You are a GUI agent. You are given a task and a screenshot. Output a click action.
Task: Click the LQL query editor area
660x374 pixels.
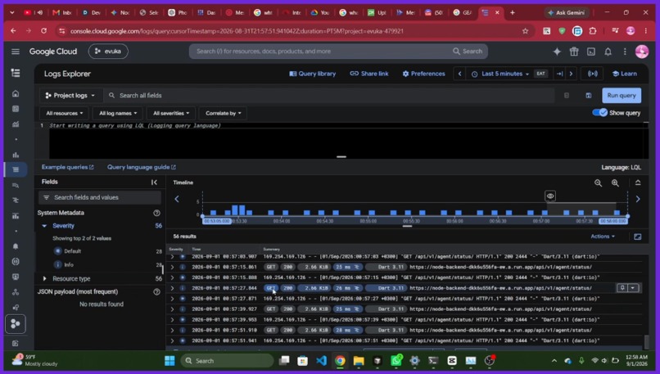click(x=346, y=141)
